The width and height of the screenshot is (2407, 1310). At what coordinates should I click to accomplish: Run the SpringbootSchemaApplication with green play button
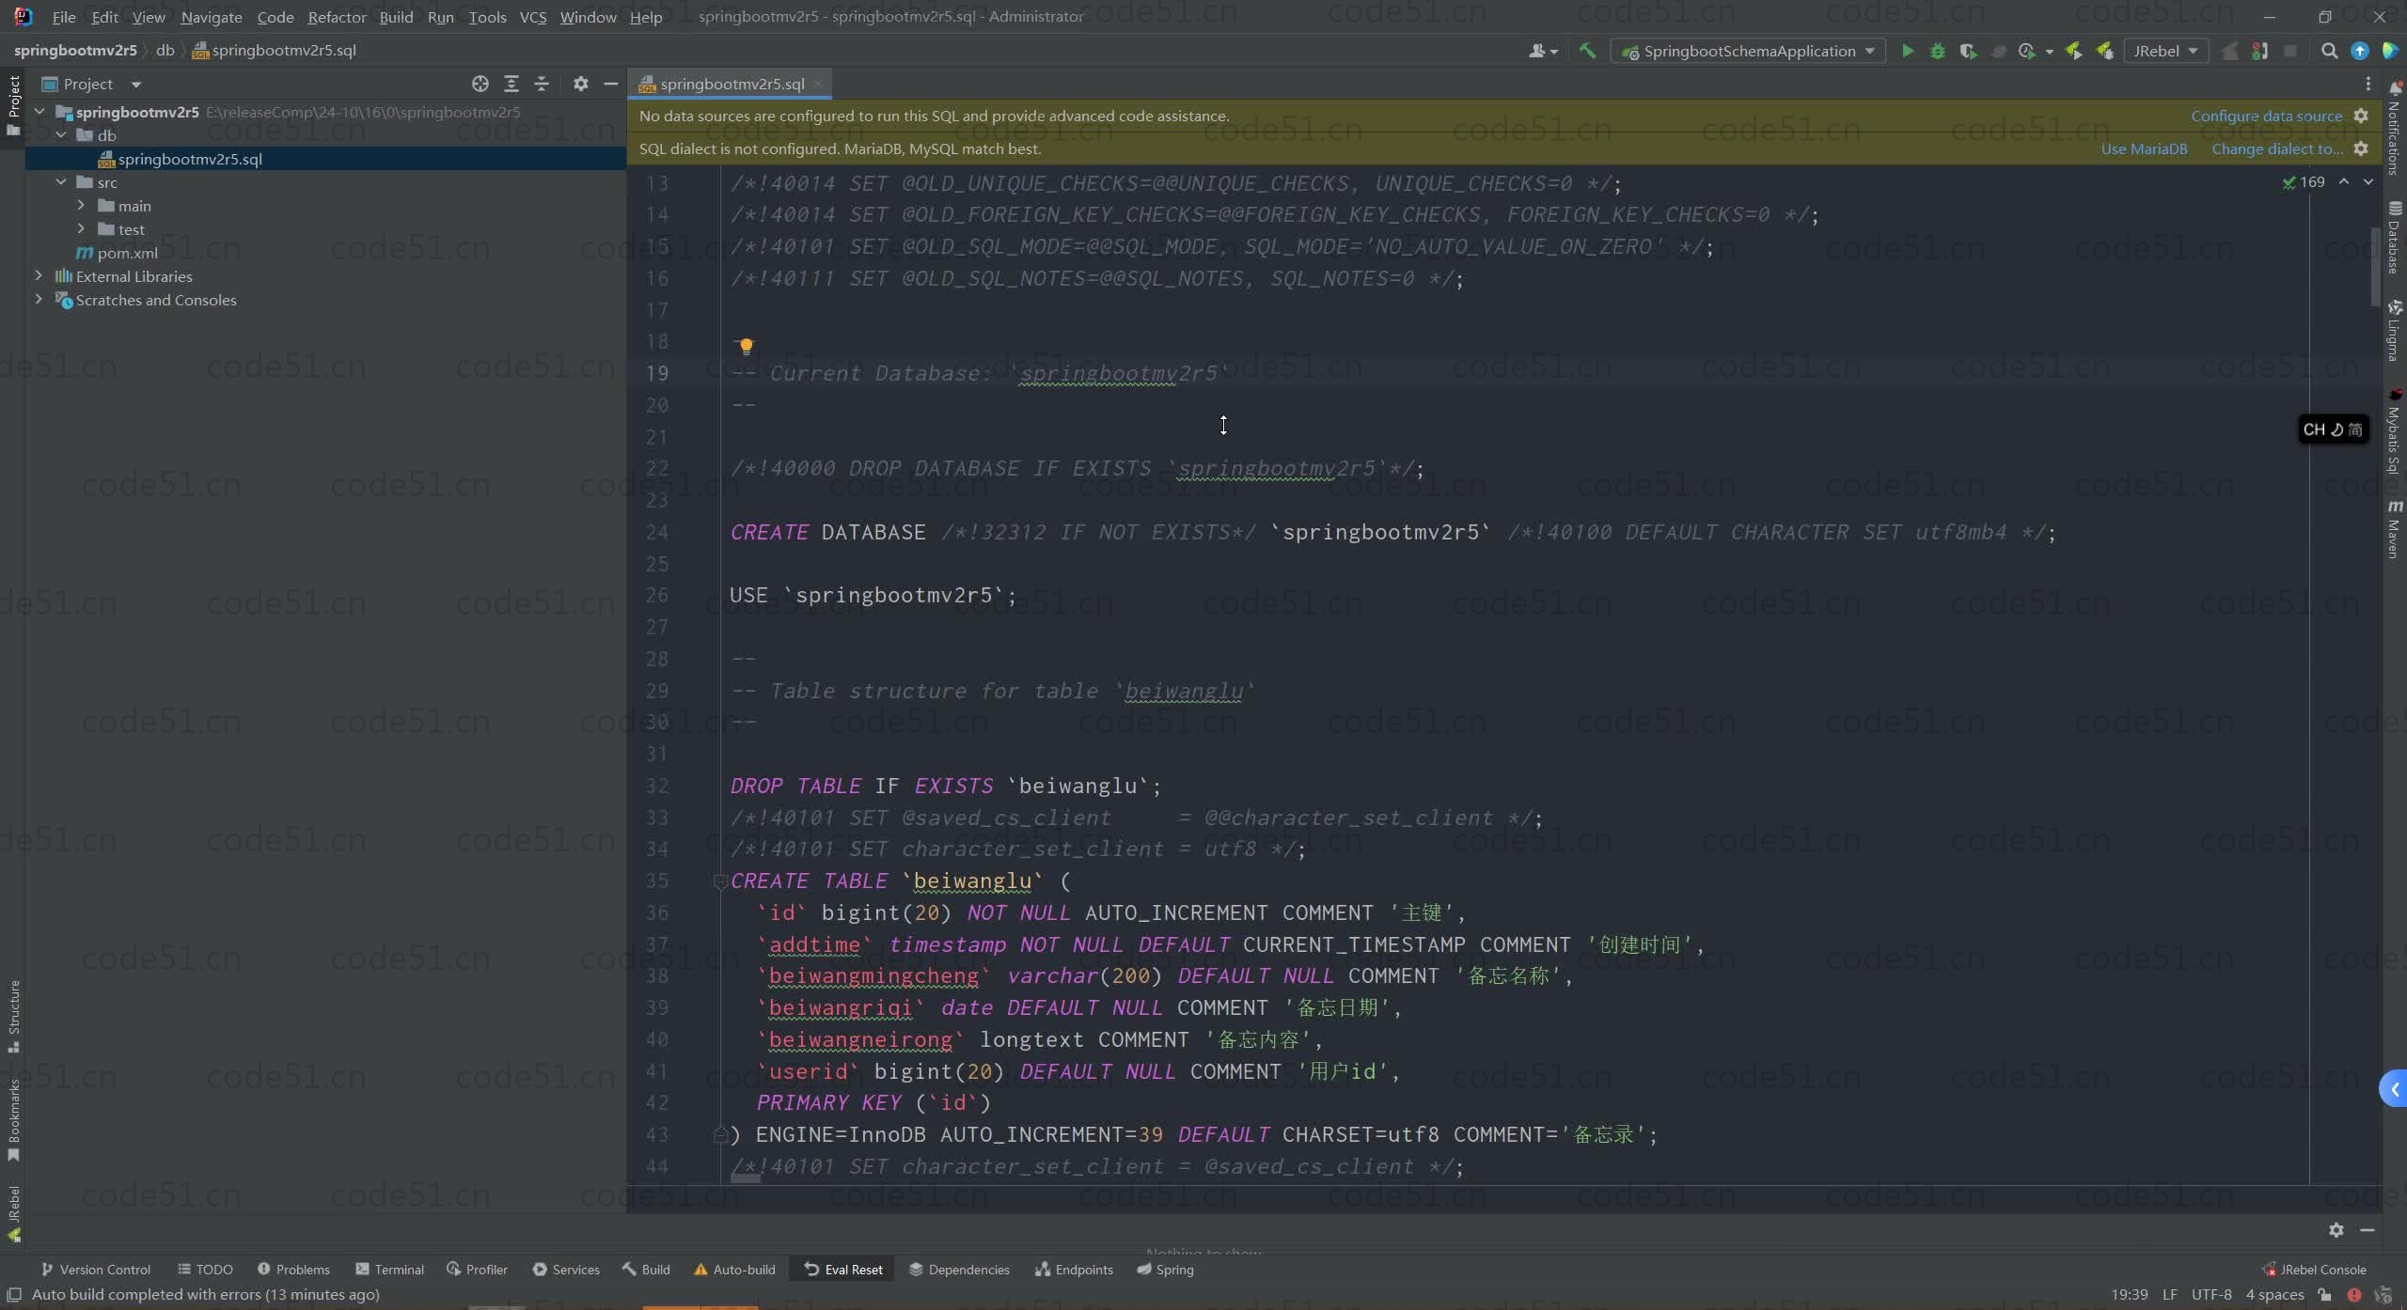click(1907, 51)
